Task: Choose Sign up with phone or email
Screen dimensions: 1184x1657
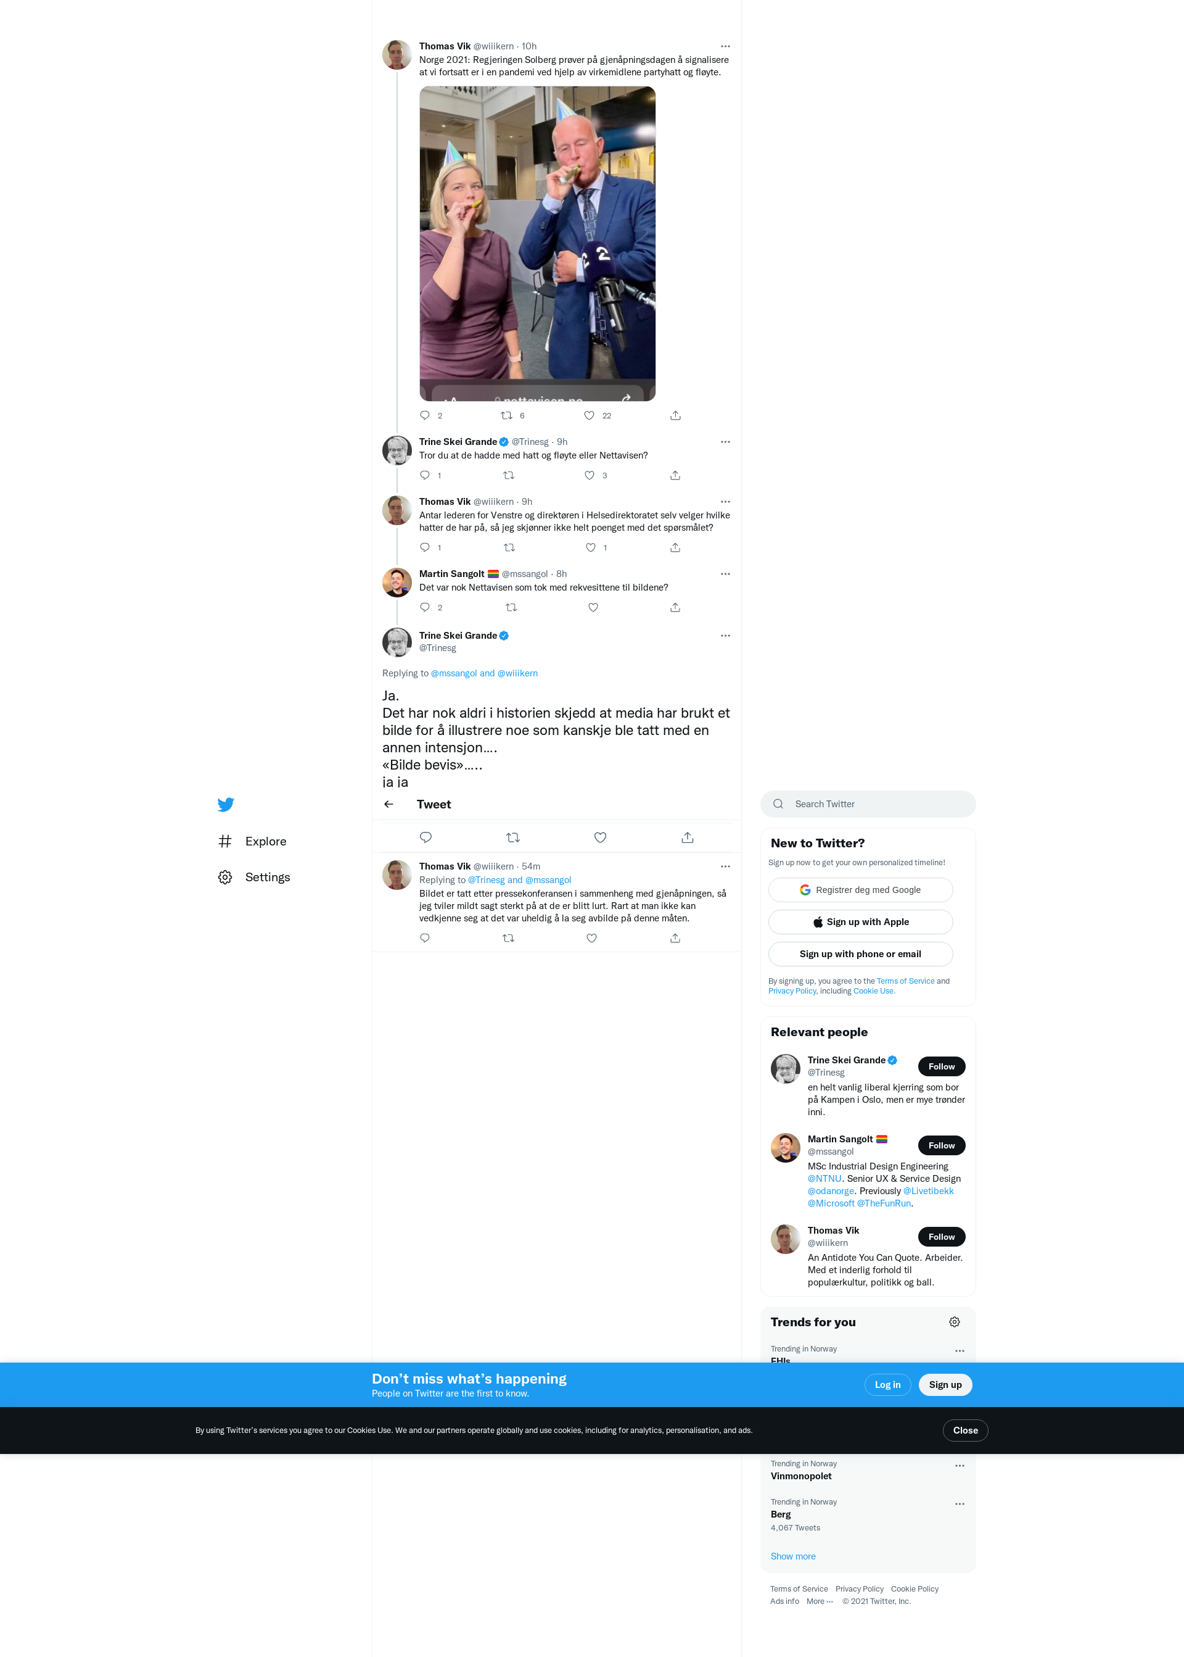Action: click(860, 954)
